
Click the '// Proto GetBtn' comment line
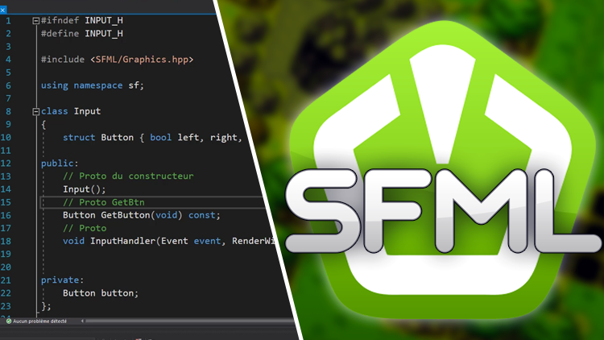(x=104, y=202)
